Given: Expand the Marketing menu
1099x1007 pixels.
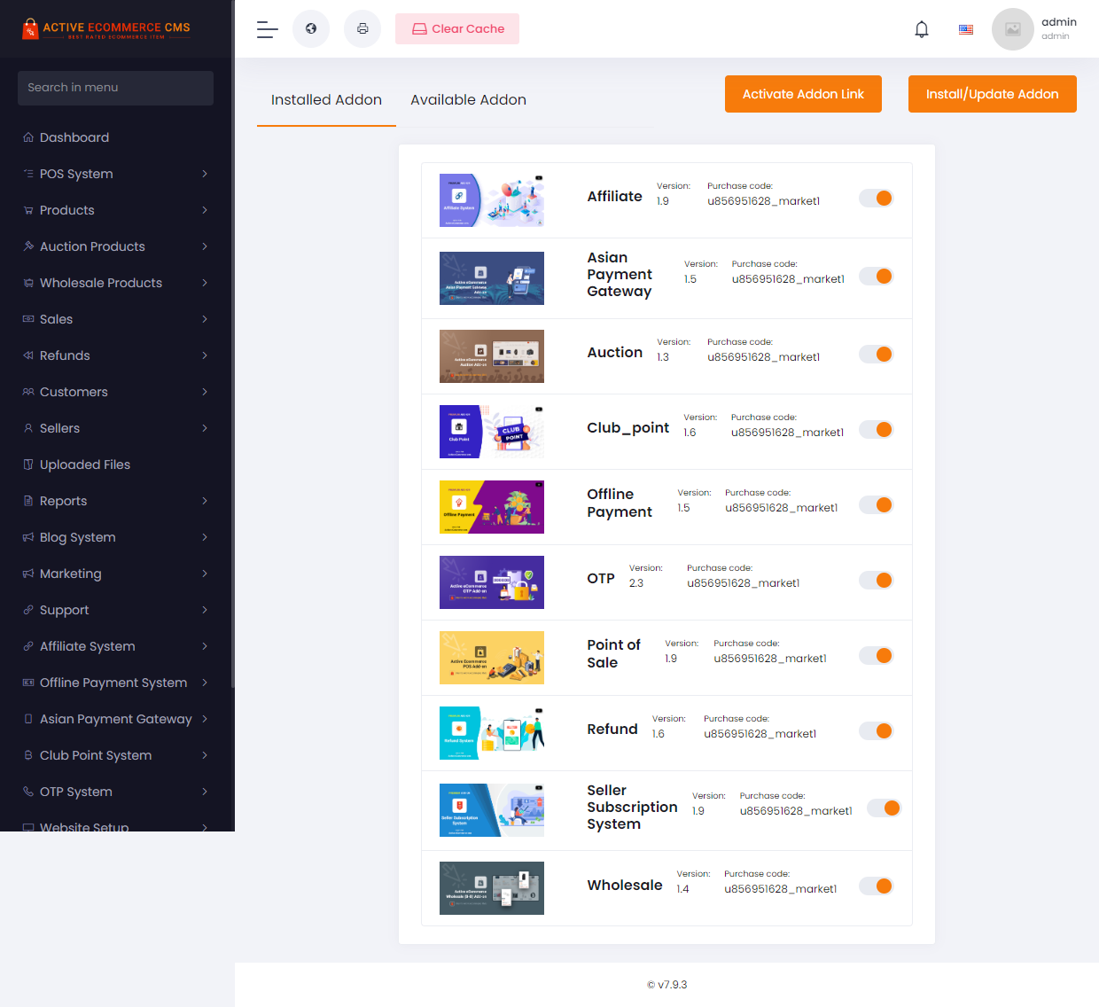Looking at the screenshot, I should pyautogui.click(x=72, y=573).
